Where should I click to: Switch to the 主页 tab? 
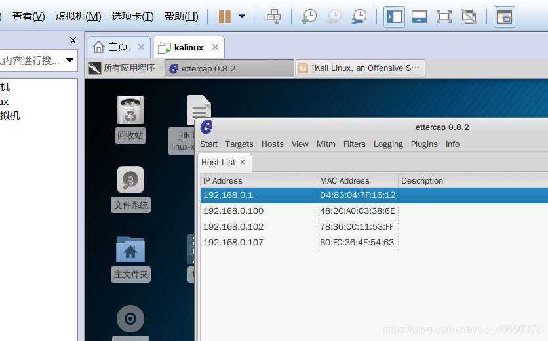pos(118,47)
